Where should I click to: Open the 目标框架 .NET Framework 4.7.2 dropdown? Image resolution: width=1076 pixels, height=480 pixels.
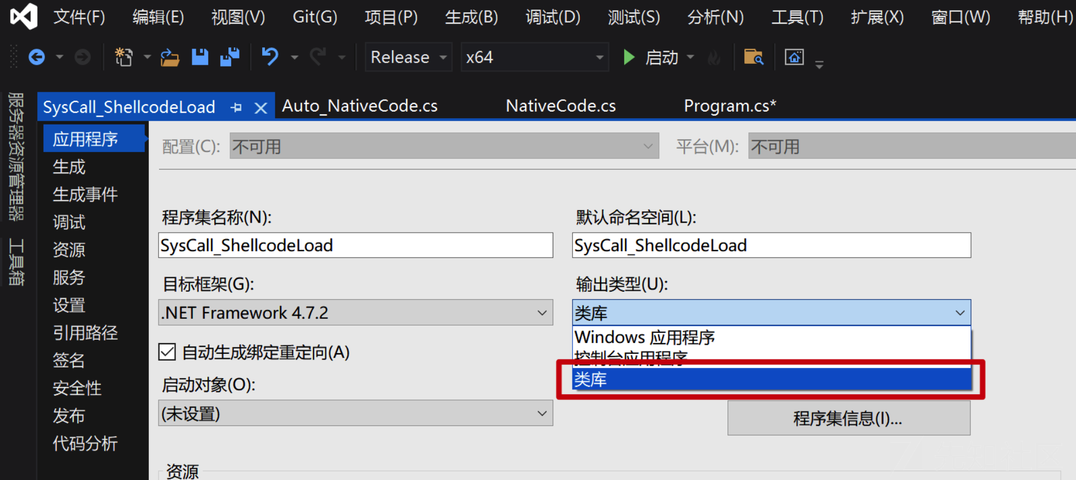tap(355, 312)
